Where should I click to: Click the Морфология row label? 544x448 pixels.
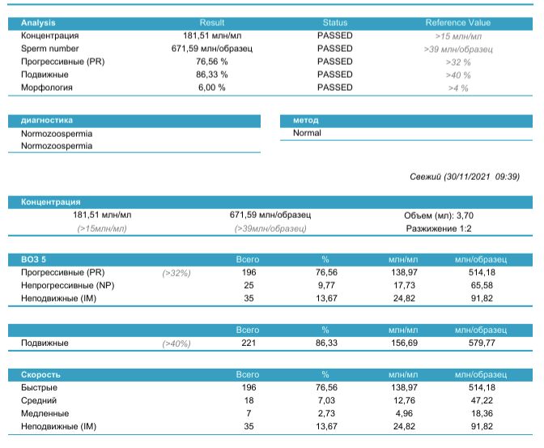(x=47, y=87)
